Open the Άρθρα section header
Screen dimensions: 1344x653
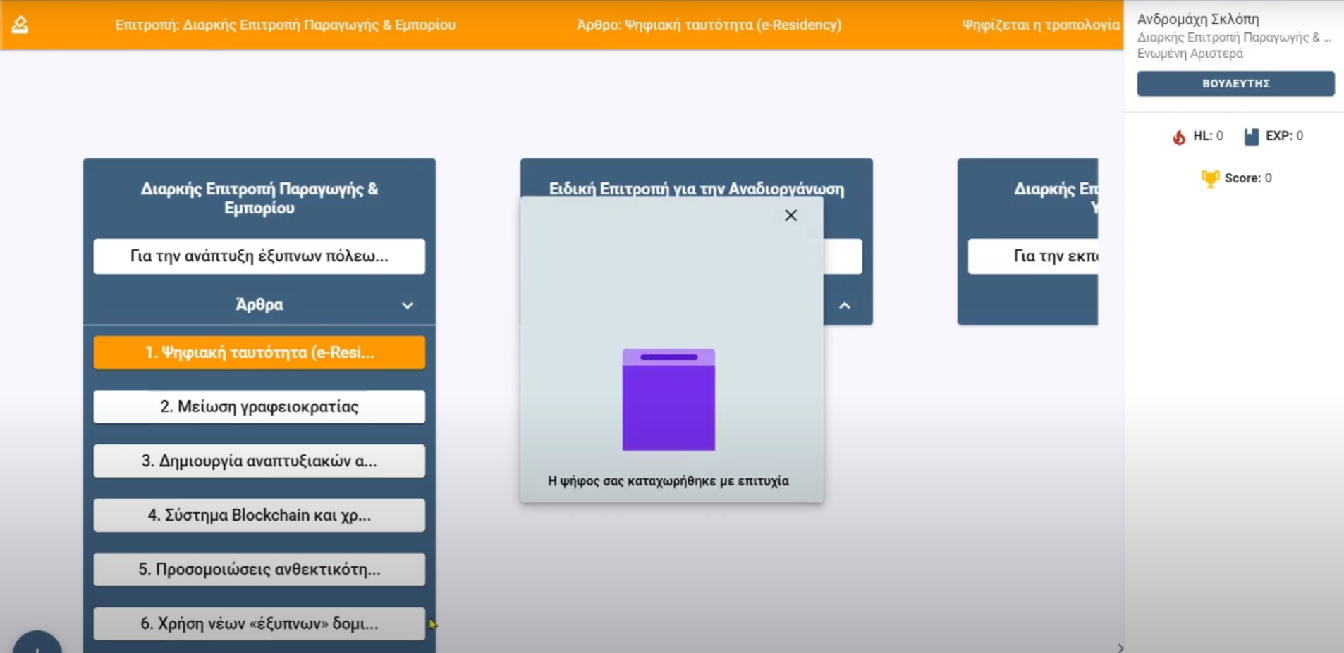(259, 305)
